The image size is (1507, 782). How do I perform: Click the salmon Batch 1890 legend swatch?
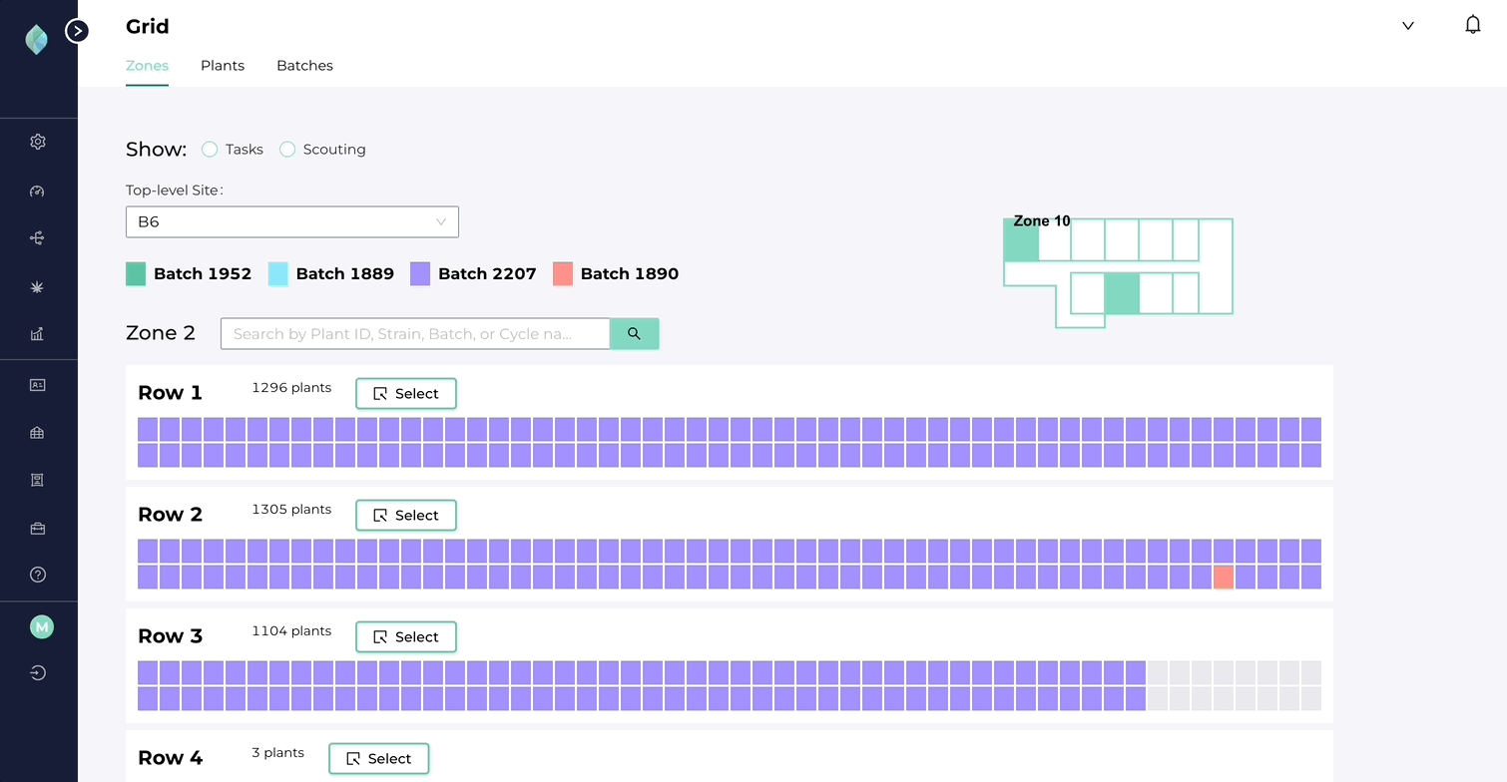(563, 274)
